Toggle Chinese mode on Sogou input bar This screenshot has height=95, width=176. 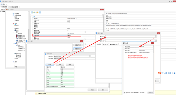pyautogui.click(x=162, y=73)
